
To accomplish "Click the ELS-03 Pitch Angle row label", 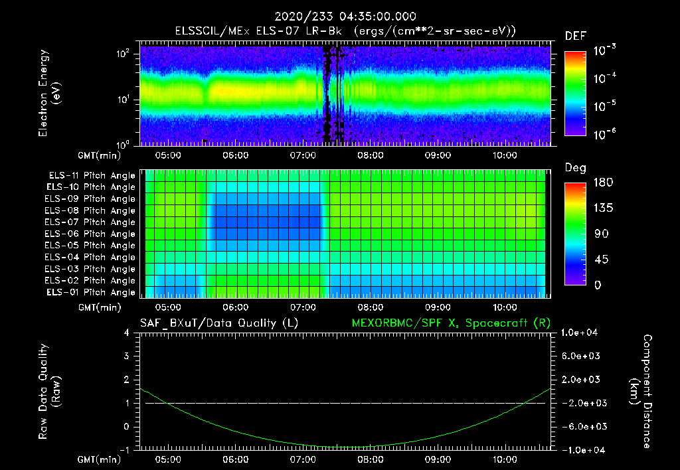I will click(90, 269).
